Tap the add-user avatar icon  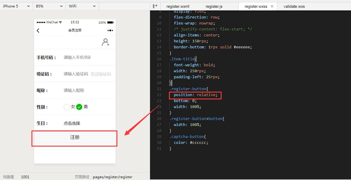click(x=105, y=42)
